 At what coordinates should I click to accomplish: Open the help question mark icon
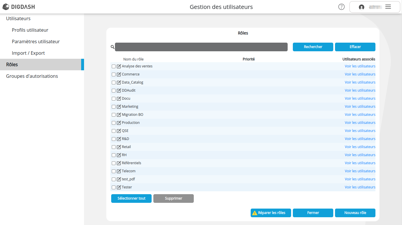[x=341, y=7]
